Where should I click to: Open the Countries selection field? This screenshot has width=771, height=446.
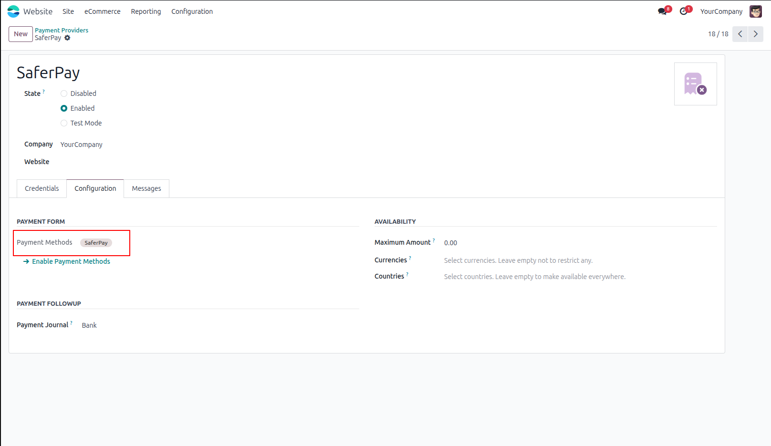pyautogui.click(x=580, y=277)
